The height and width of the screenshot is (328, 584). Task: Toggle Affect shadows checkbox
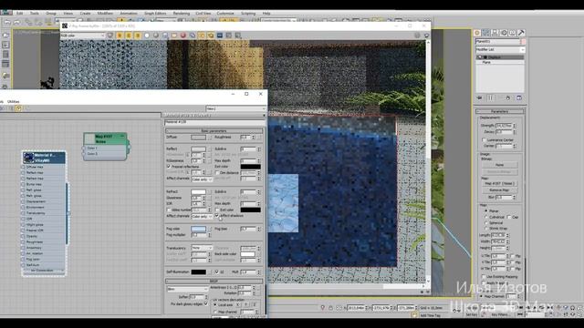click(217, 216)
